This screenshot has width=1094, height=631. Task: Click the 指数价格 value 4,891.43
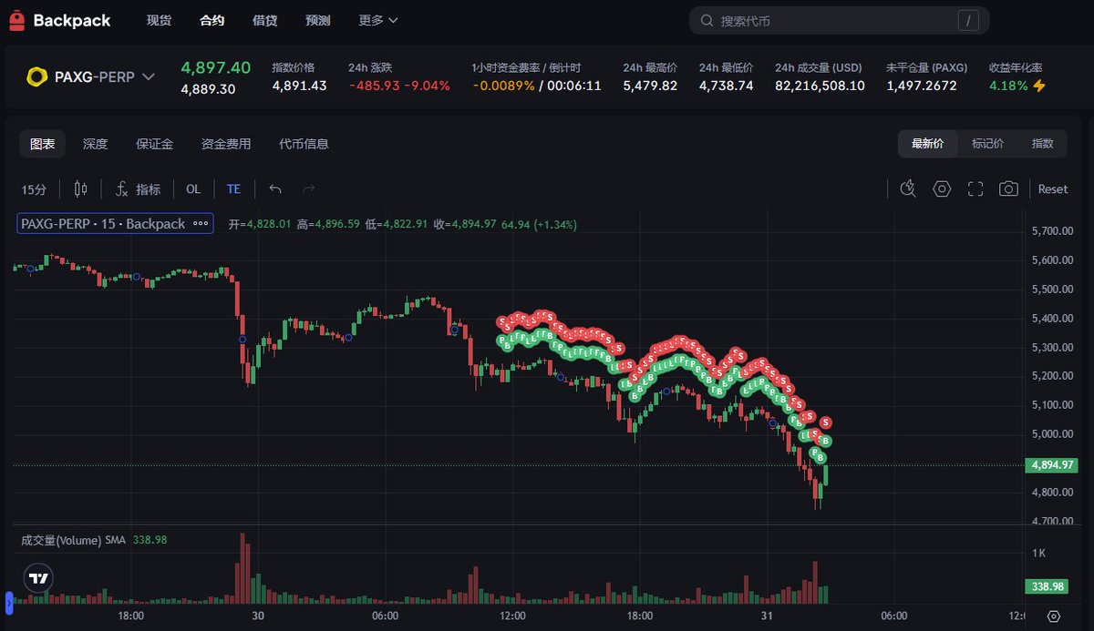point(299,86)
